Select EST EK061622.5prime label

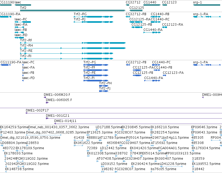tap(88, 143)
